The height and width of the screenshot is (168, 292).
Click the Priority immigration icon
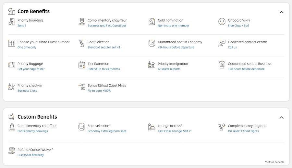pos(152,65)
